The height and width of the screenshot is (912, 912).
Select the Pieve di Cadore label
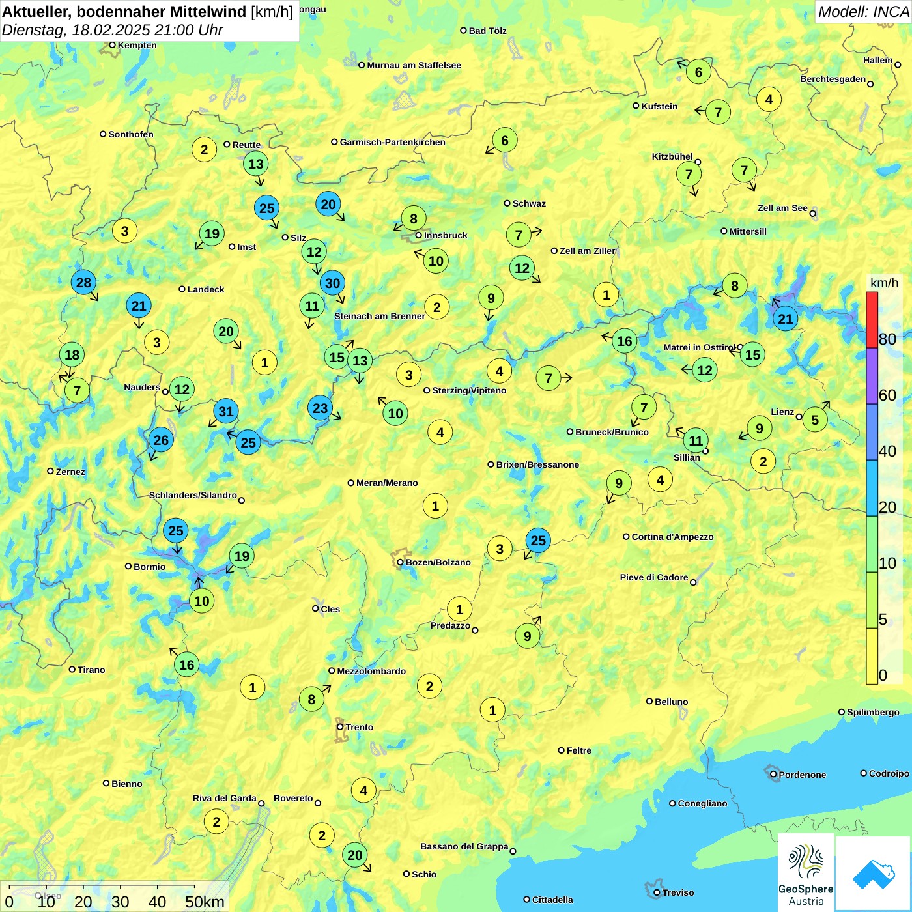tap(654, 577)
